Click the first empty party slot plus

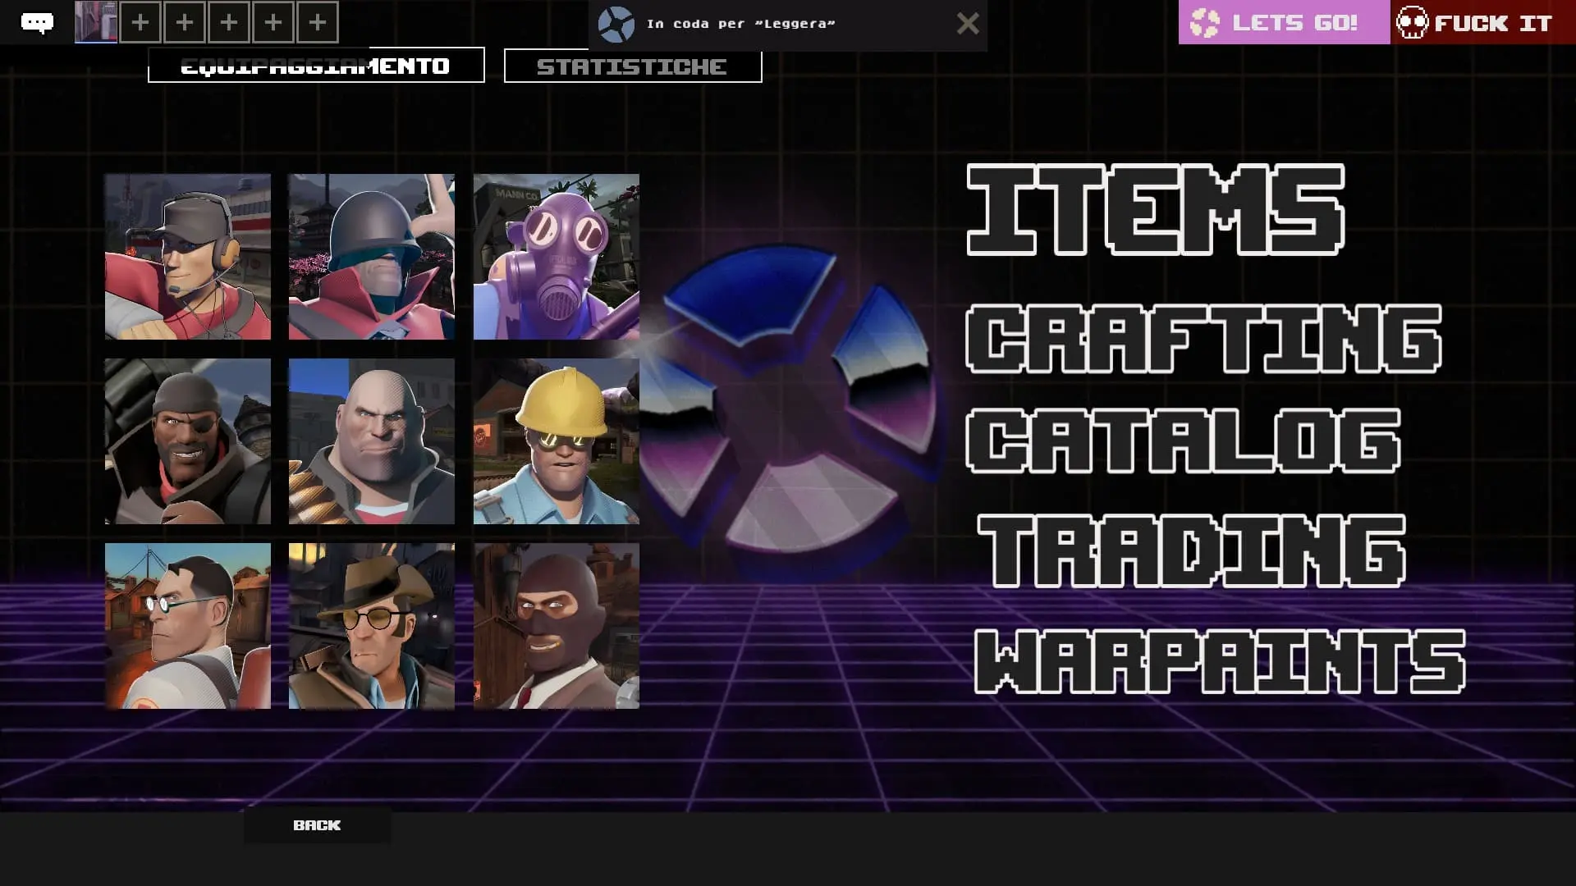pyautogui.click(x=140, y=22)
